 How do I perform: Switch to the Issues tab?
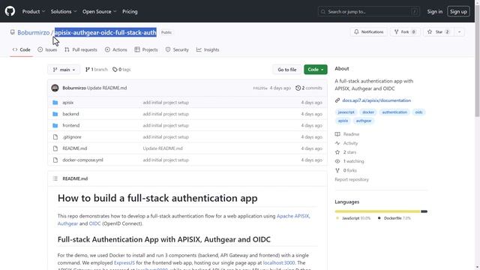pos(47,49)
